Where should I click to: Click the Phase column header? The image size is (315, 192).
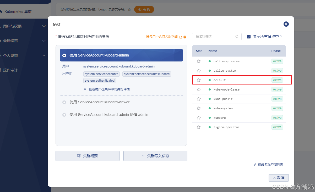(276, 51)
